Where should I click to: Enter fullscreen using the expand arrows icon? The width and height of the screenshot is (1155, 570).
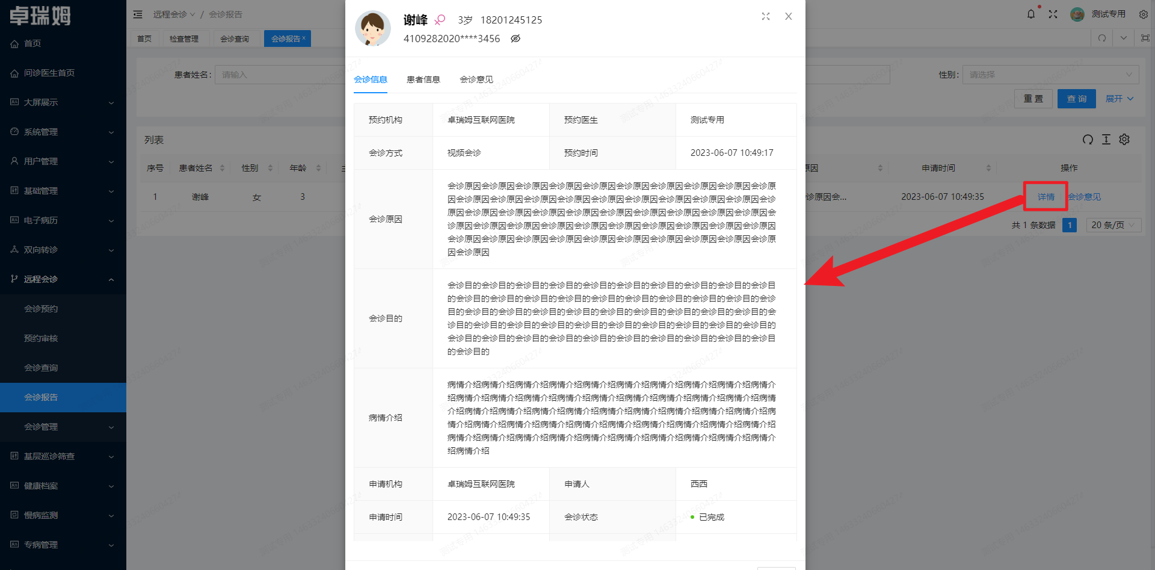click(x=1053, y=14)
